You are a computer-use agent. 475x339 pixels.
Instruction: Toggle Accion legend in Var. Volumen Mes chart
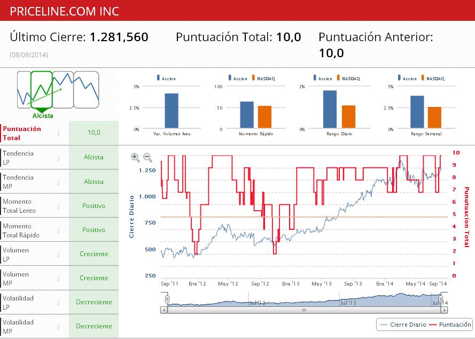[x=166, y=79]
